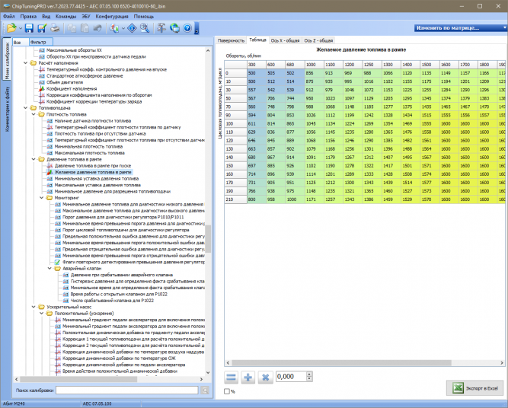The width and height of the screenshot is (508, 408).
Task: Click the tree vertical scrollbar thumb
Action: tap(208, 239)
